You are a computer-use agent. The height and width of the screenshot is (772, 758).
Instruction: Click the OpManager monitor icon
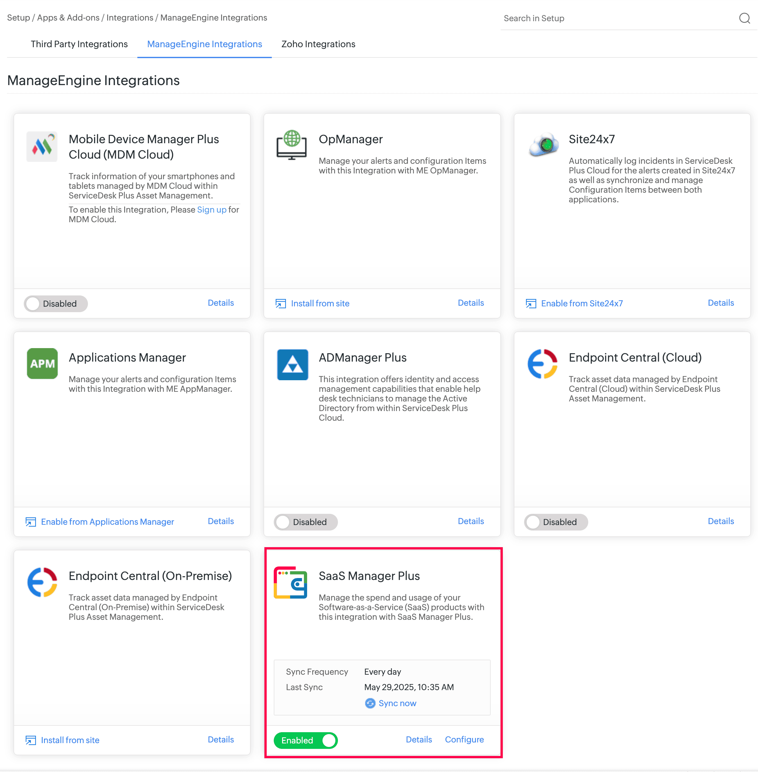pyautogui.click(x=292, y=146)
